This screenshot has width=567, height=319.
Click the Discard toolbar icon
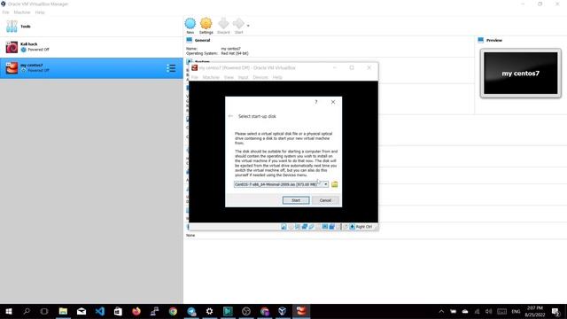223,24
